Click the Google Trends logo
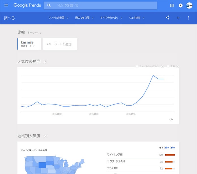Viewport: 197px width, 174px height. (x=27, y=5)
